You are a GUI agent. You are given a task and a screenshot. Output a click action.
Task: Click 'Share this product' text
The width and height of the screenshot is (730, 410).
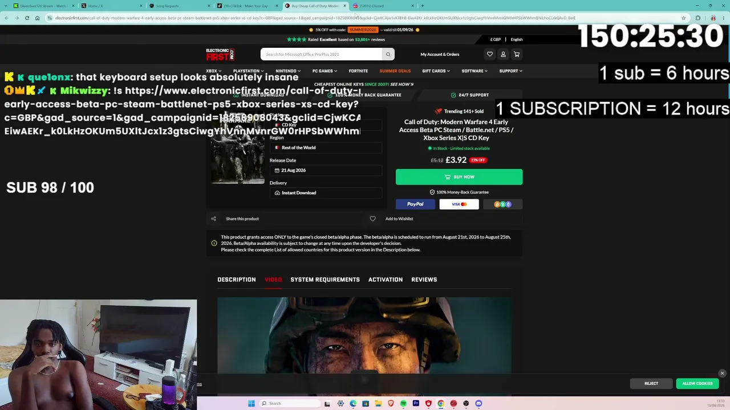[242, 219]
